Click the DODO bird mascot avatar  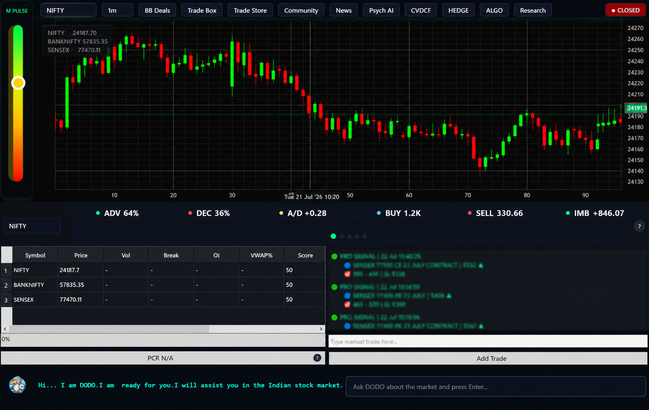tap(17, 385)
